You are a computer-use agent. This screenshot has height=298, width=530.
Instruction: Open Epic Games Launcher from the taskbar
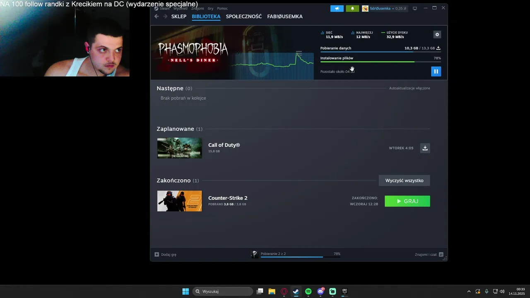tap(344, 291)
